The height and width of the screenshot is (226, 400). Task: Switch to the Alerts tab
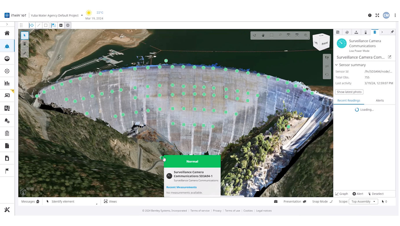(379, 100)
